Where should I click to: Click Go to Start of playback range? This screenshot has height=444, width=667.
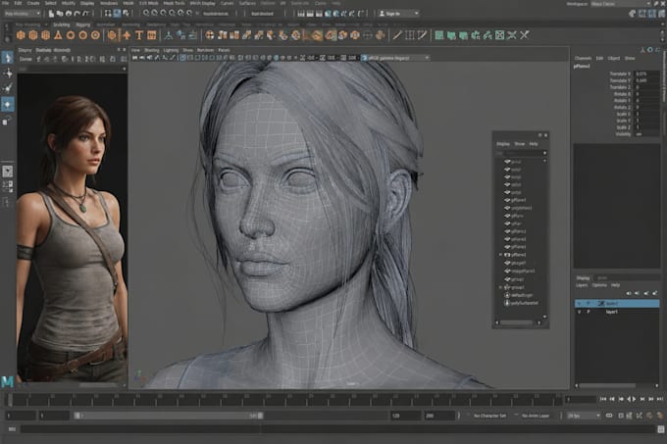603,399
